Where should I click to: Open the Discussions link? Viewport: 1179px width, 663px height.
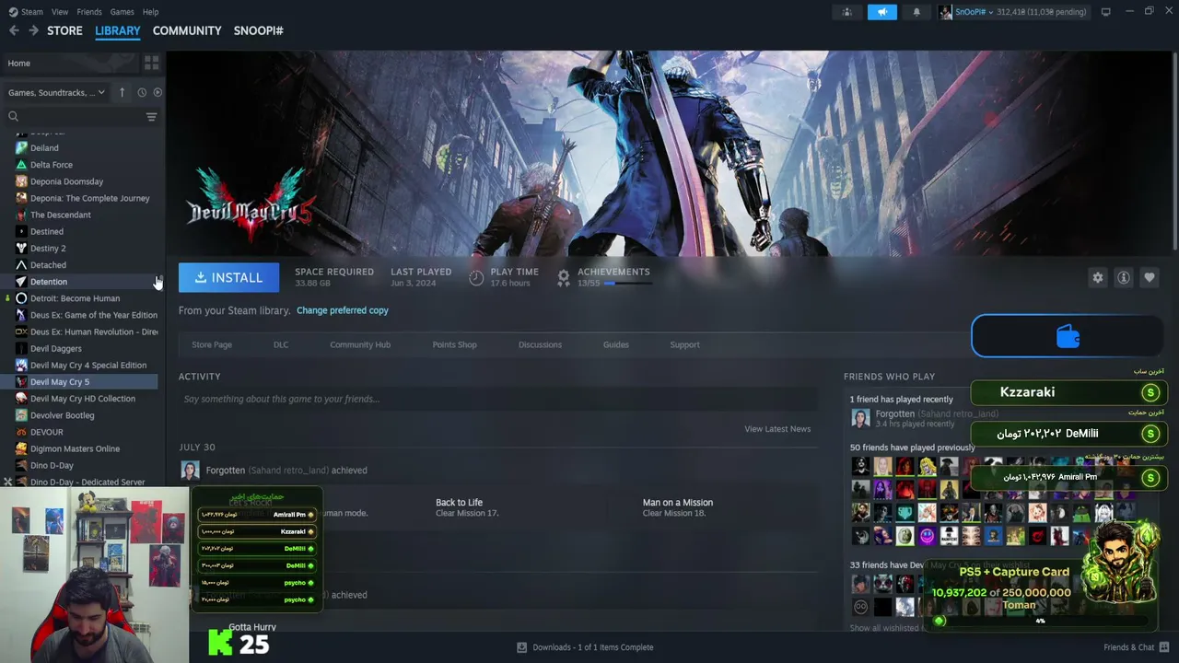[540, 344]
